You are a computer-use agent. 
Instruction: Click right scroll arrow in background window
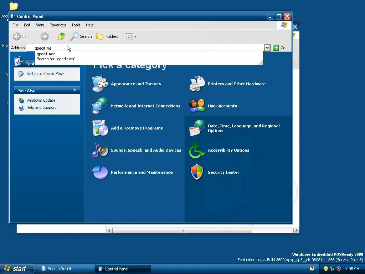pyautogui.click(x=296, y=230)
